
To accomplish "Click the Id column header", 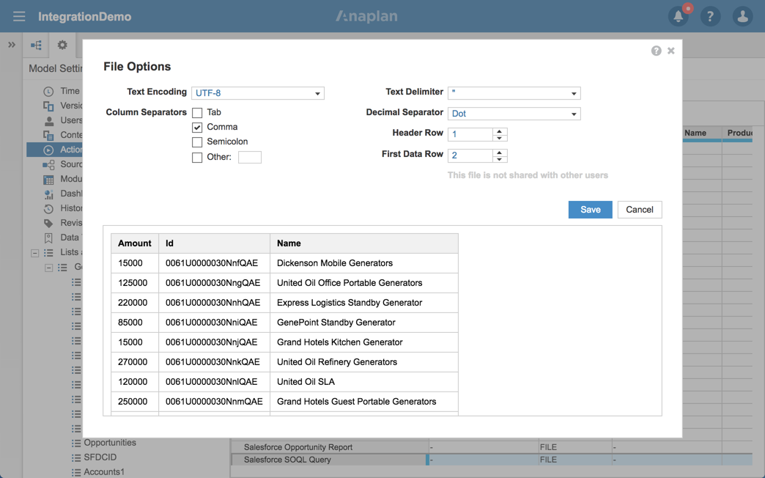I will 214,243.
